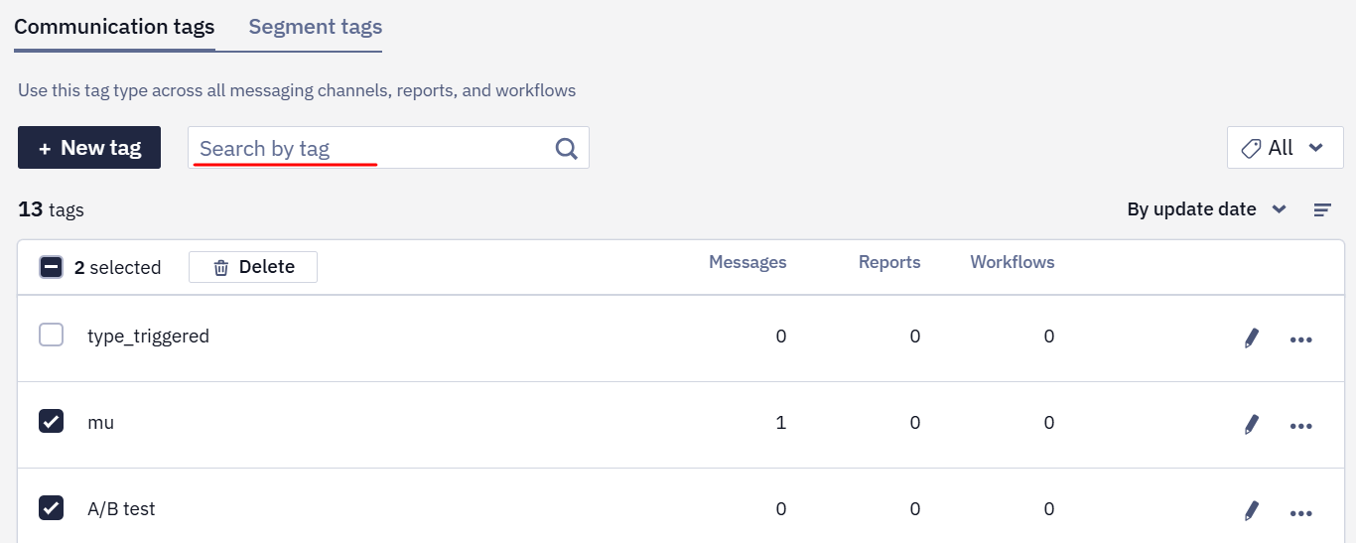Viewport: 1356px width, 543px height.
Task: Click the Messages count 1 in mu row
Action: (781, 423)
